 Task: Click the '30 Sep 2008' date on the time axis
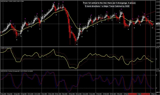24,94
